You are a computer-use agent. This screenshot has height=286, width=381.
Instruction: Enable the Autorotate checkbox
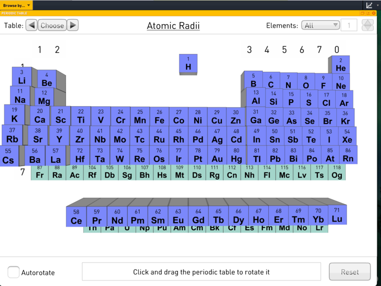click(14, 272)
